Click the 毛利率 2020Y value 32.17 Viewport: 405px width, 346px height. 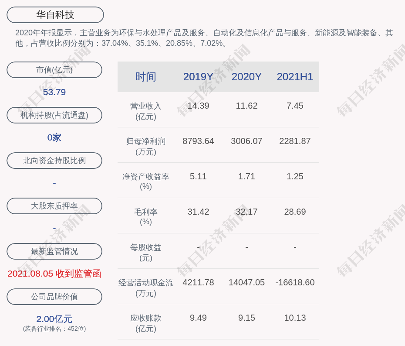(x=246, y=212)
